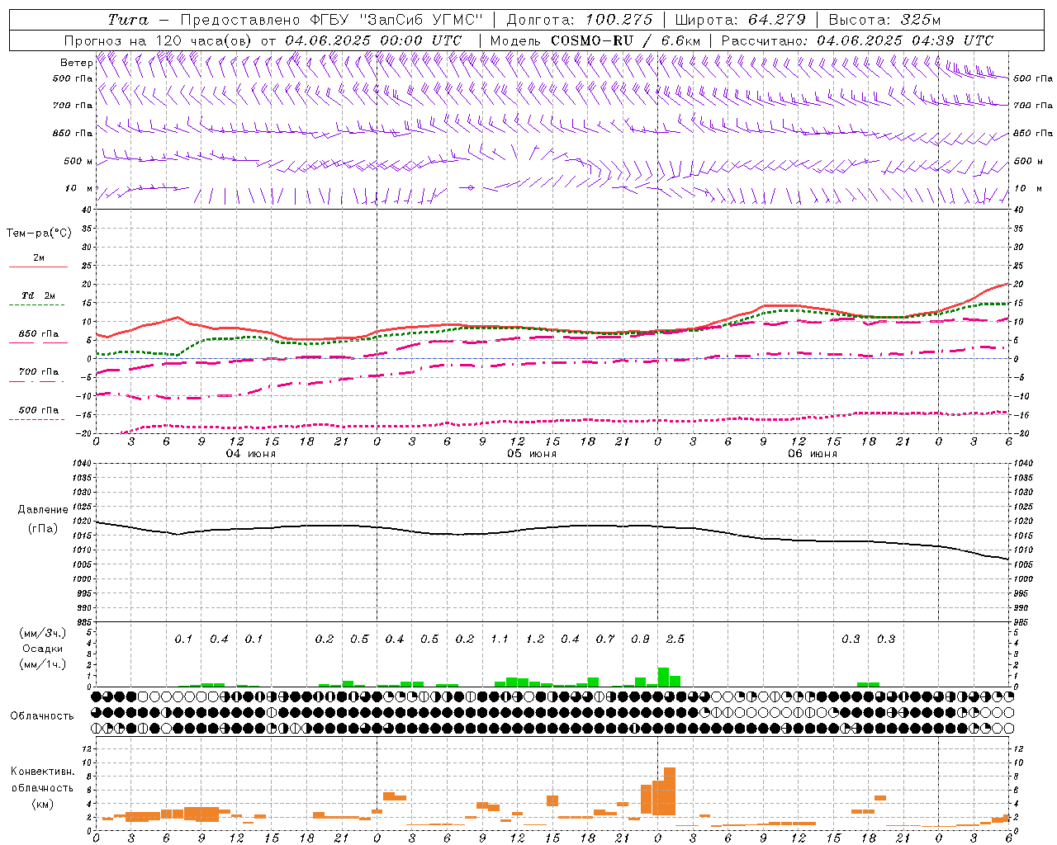This screenshot has width=1057, height=845.
Task: Click the "Высота: 325м" header field
Action: point(884,20)
